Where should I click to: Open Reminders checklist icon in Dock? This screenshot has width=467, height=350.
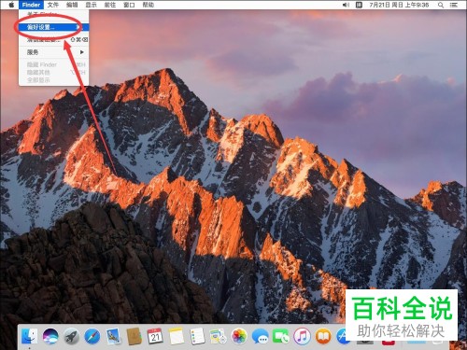(x=197, y=336)
